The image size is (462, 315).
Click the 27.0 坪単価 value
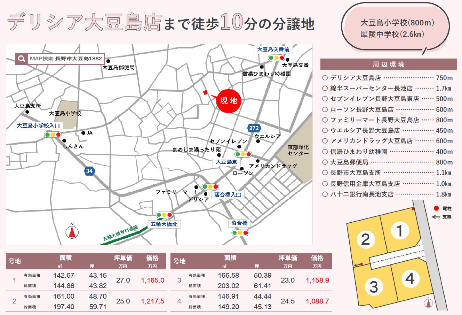point(123,280)
